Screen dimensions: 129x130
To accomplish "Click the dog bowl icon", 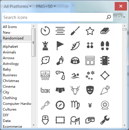I will [x=75, y=61].
